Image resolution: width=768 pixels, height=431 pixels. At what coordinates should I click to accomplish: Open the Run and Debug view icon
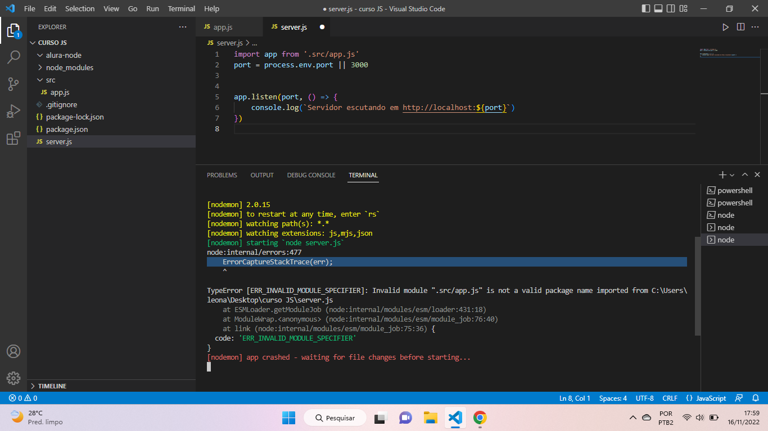[13, 111]
